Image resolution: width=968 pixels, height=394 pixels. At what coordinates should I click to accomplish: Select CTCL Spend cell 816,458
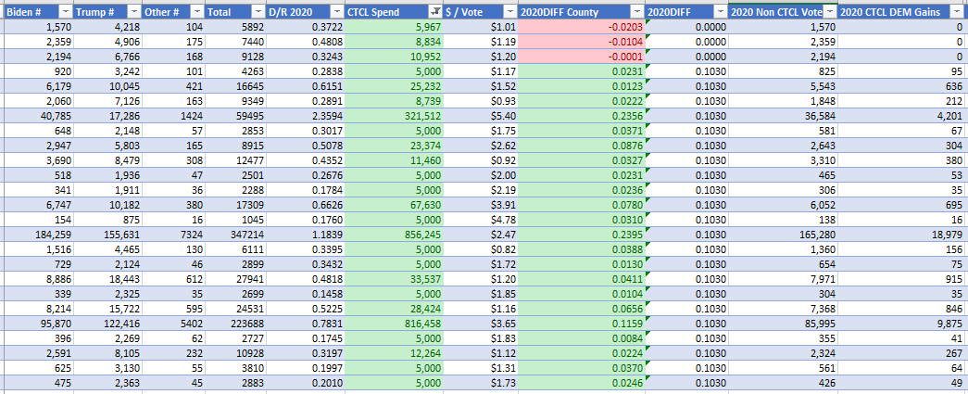click(394, 323)
